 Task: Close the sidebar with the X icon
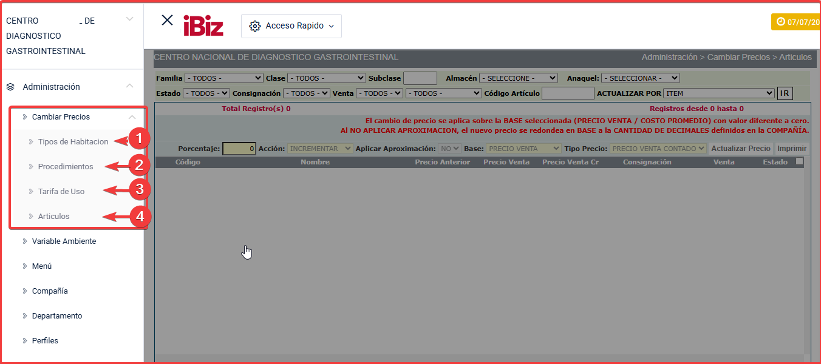click(x=167, y=20)
